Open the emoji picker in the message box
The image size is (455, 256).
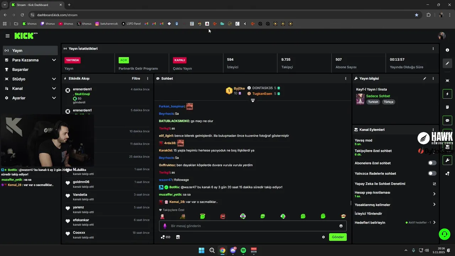tap(341, 226)
